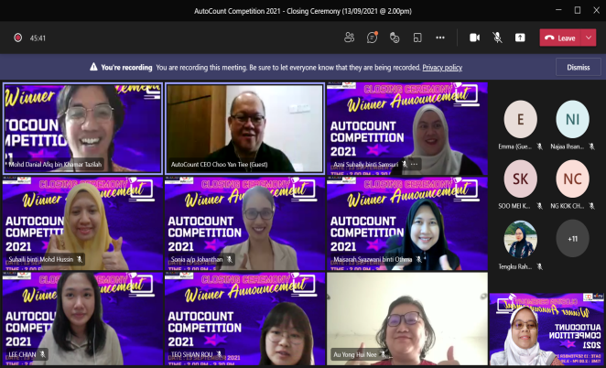Screen dimensions: 606x368
Task: Click muted mic icon beside Au Yong Hui Nee
Action: (383, 354)
